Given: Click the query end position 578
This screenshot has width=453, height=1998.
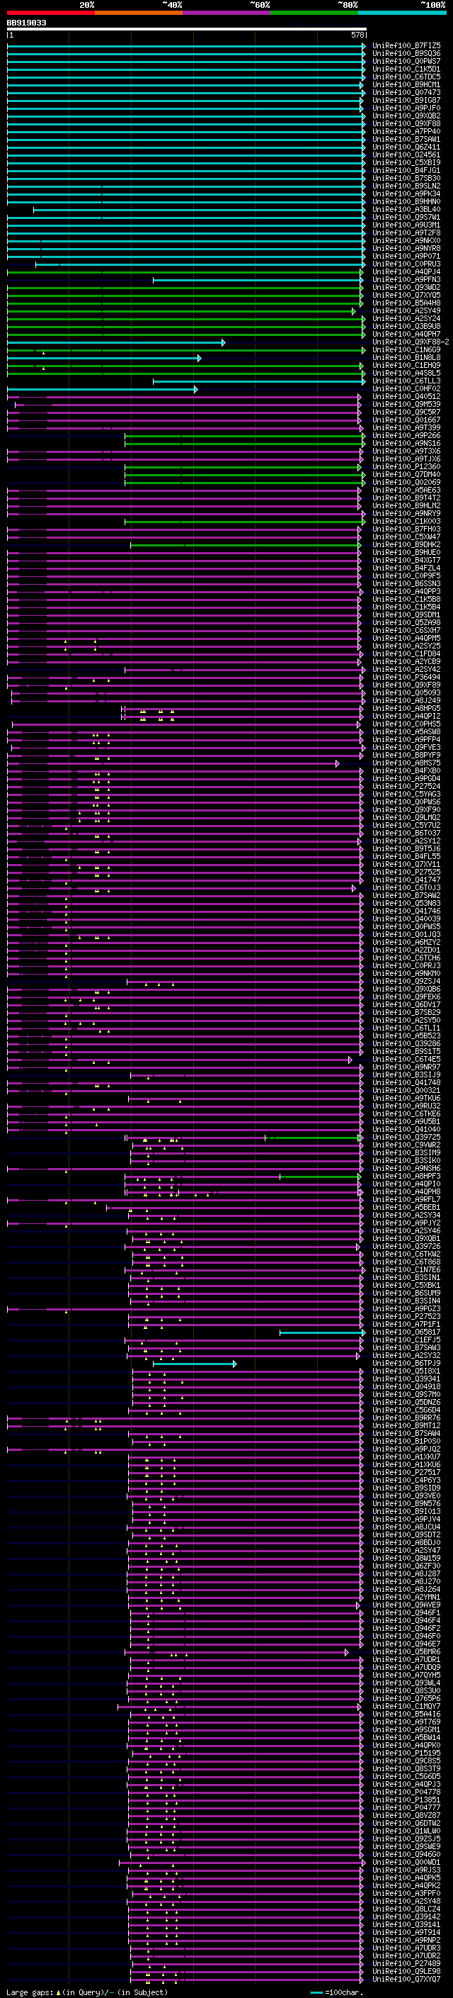Looking at the screenshot, I should [x=357, y=35].
